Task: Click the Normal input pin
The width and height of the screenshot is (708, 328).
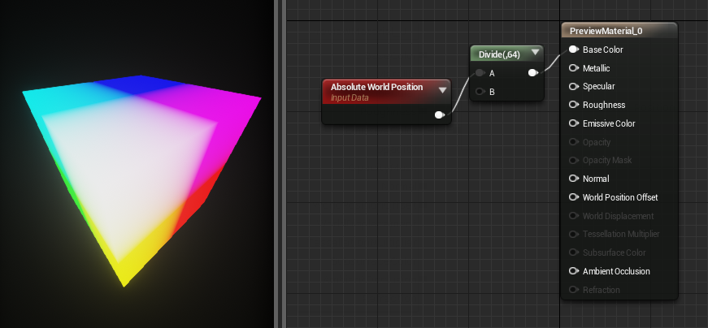Action: click(x=573, y=179)
